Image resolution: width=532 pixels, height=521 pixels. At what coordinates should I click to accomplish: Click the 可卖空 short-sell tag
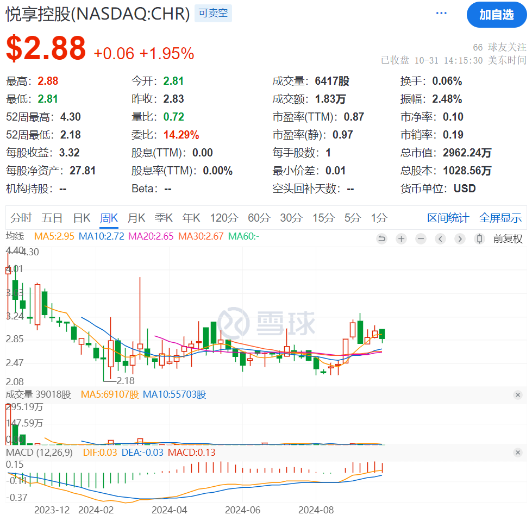pos(213,13)
